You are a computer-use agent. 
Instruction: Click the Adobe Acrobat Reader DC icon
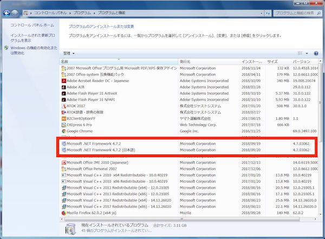click(64, 81)
